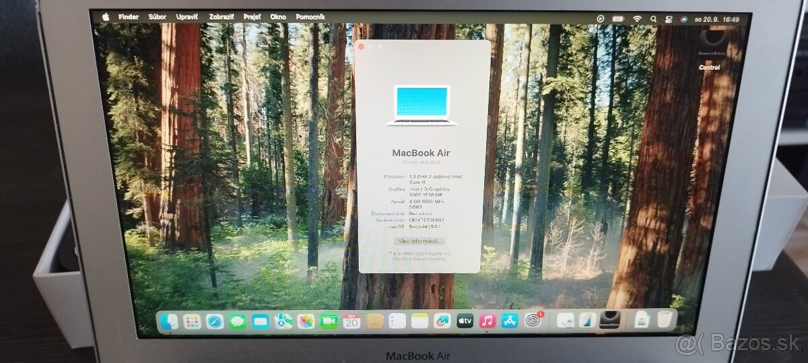The image size is (808, 363).
Task: Open the Zobraziť menu
Action: point(220,16)
